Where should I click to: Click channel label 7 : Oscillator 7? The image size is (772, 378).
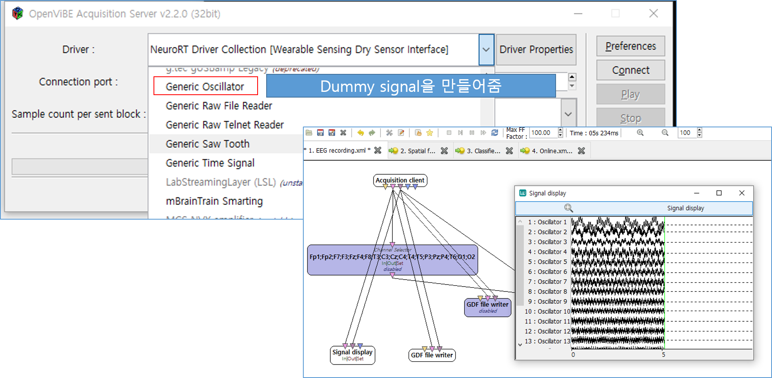[x=547, y=282]
